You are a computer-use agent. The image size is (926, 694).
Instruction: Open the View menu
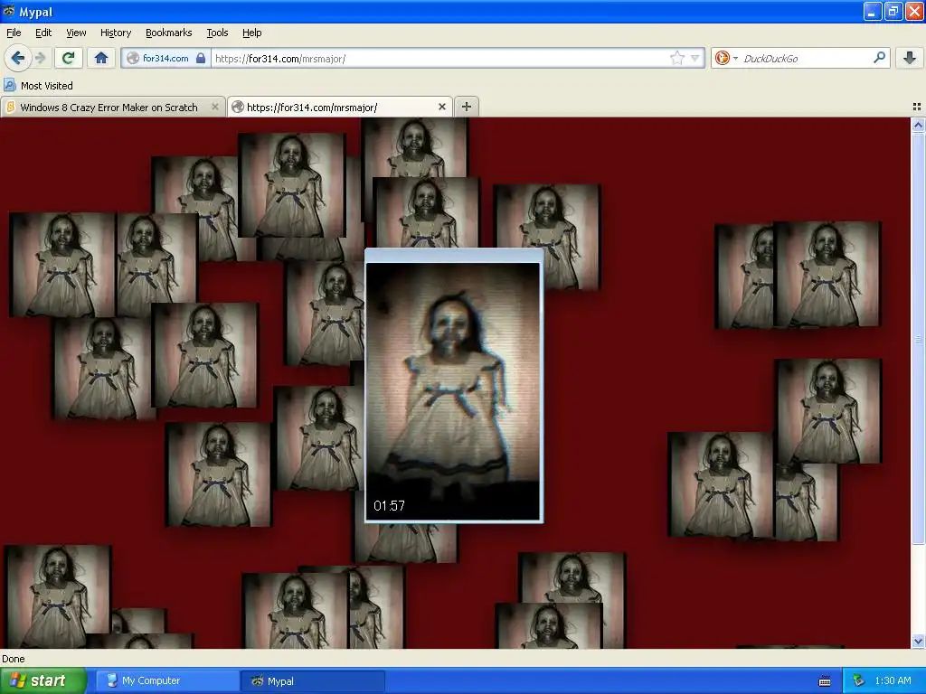coord(76,33)
